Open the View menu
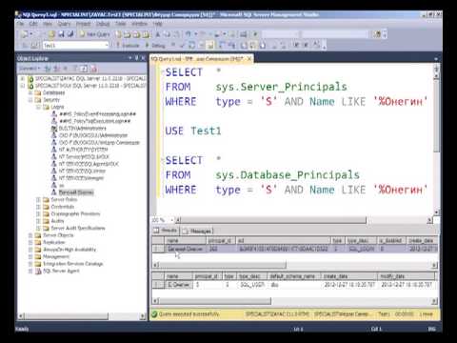 [48, 24]
